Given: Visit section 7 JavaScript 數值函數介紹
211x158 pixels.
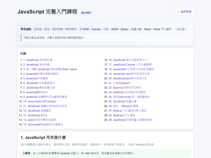Looking at the screenshot, I should pos(40,88).
